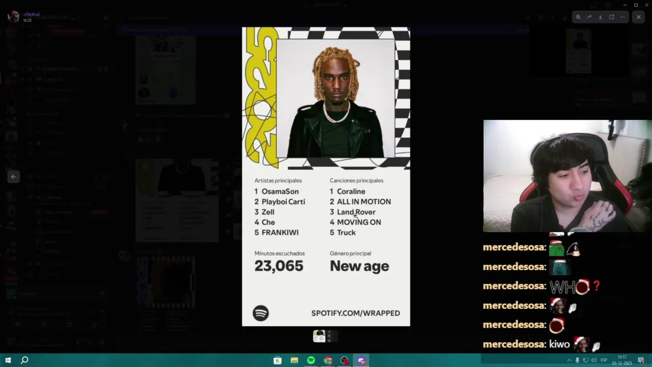Forward the image using the arrow icon
652x367 pixels.
pyautogui.click(x=589, y=17)
